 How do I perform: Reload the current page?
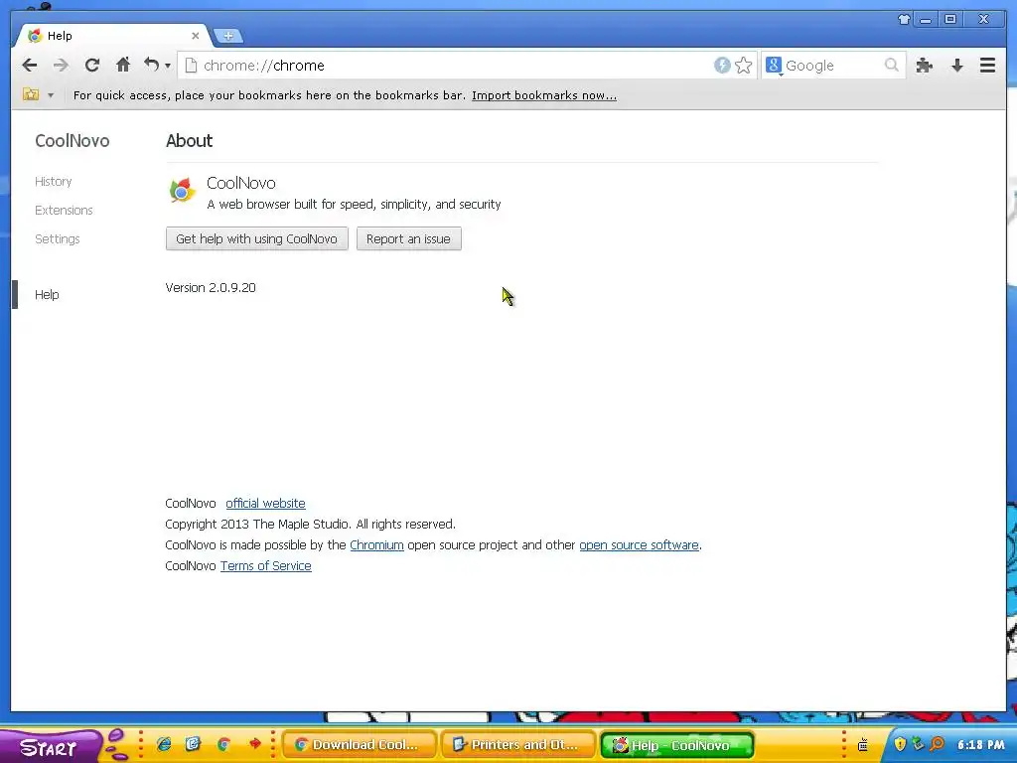click(92, 65)
